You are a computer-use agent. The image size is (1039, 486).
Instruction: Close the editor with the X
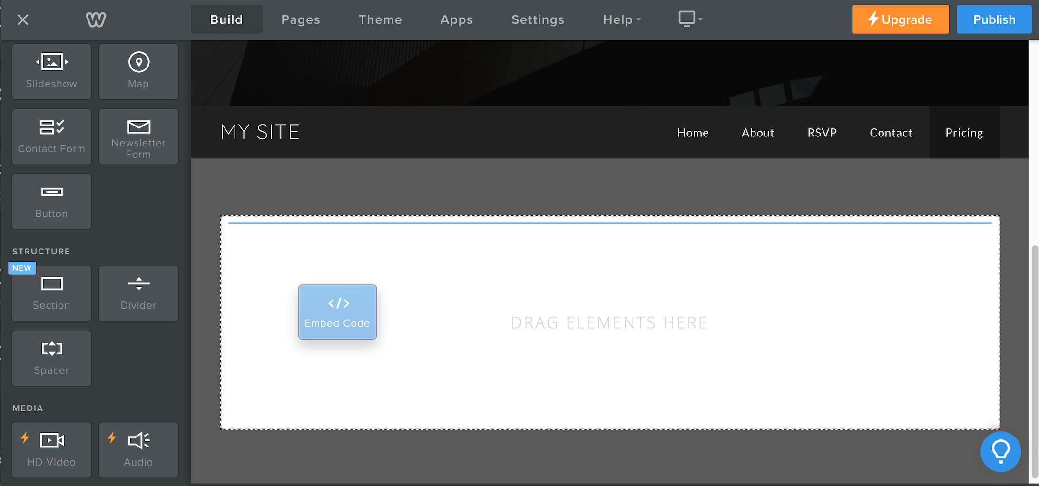(23, 19)
